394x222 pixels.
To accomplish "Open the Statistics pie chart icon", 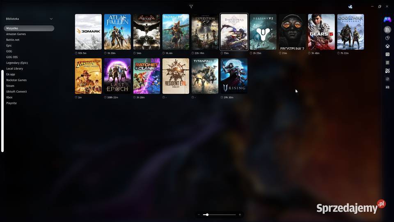I will (x=387, y=38).
